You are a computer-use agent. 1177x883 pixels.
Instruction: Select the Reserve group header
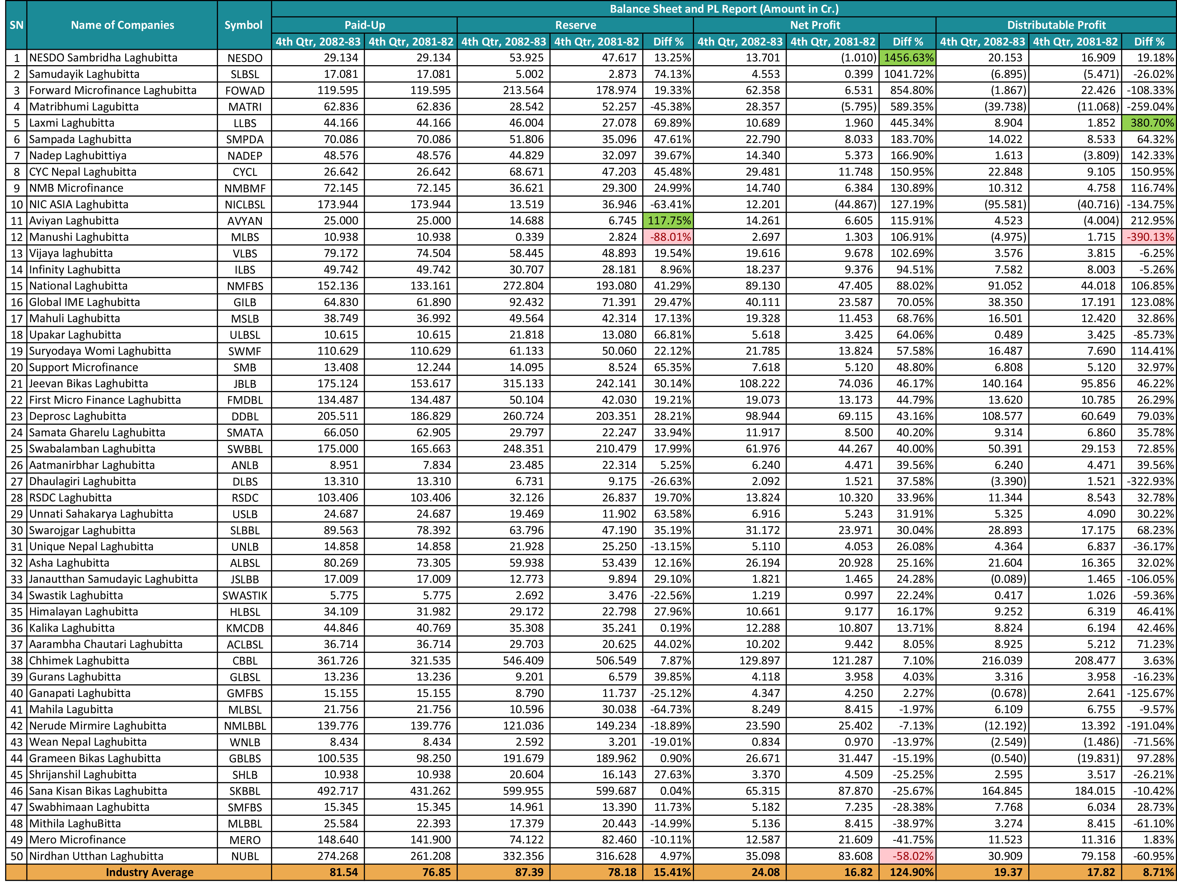coord(575,25)
